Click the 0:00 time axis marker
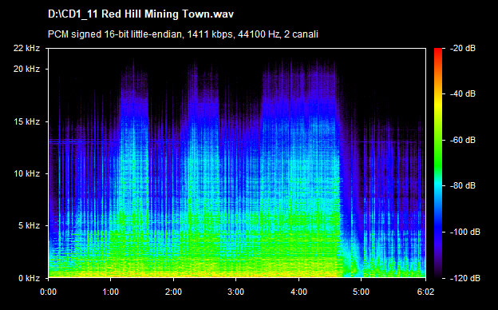Screen dimensions: 498x310 tap(48, 292)
